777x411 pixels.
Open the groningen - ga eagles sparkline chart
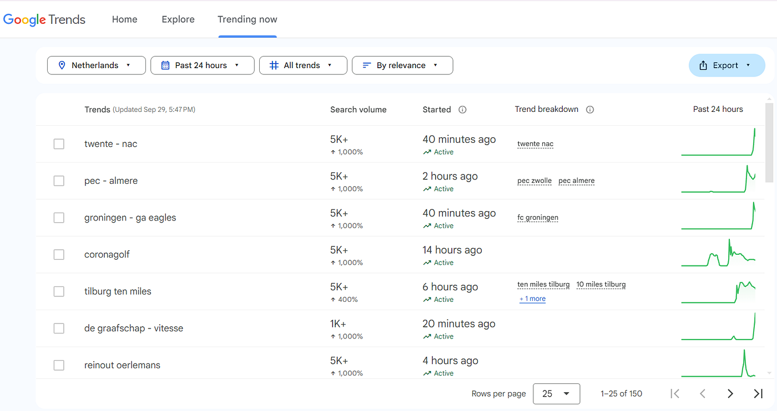718,216
